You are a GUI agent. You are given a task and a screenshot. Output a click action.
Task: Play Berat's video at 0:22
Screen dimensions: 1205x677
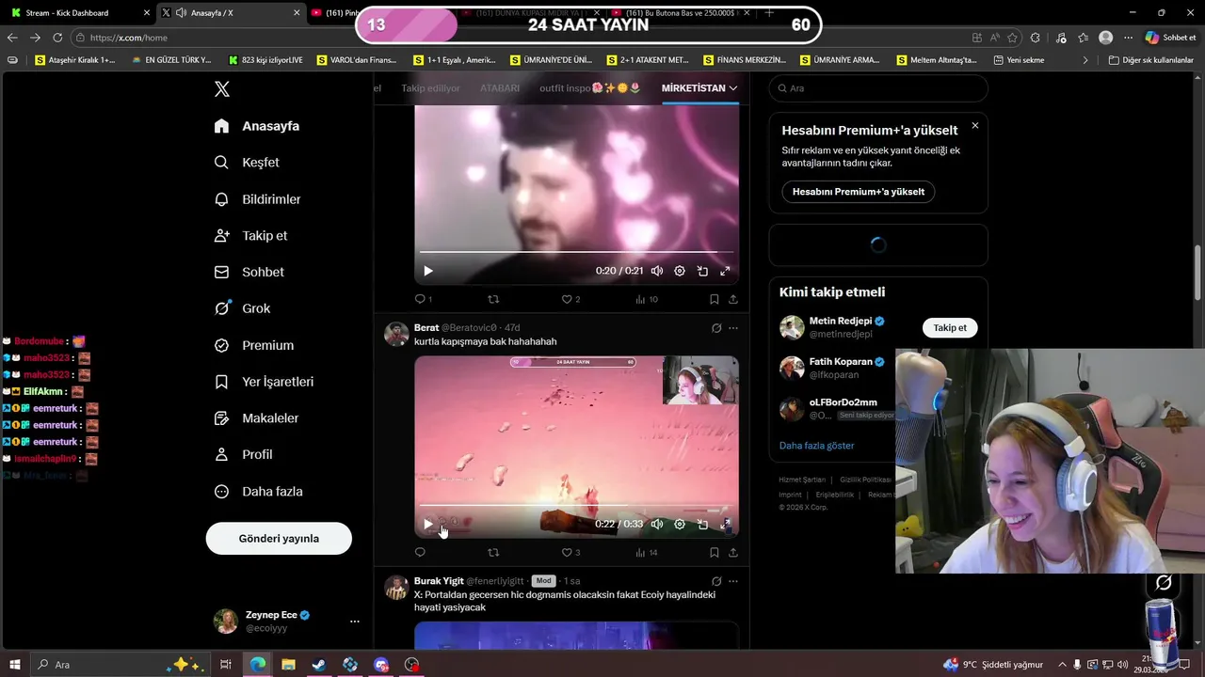(x=428, y=524)
